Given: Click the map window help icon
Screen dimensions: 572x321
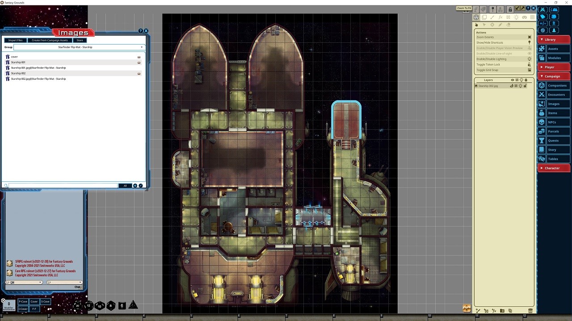Looking at the screenshot, I should click(x=528, y=8).
